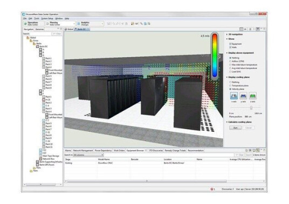Click the velocity color scale legend
The height and width of the screenshot is (204, 289).
(x=215, y=56)
